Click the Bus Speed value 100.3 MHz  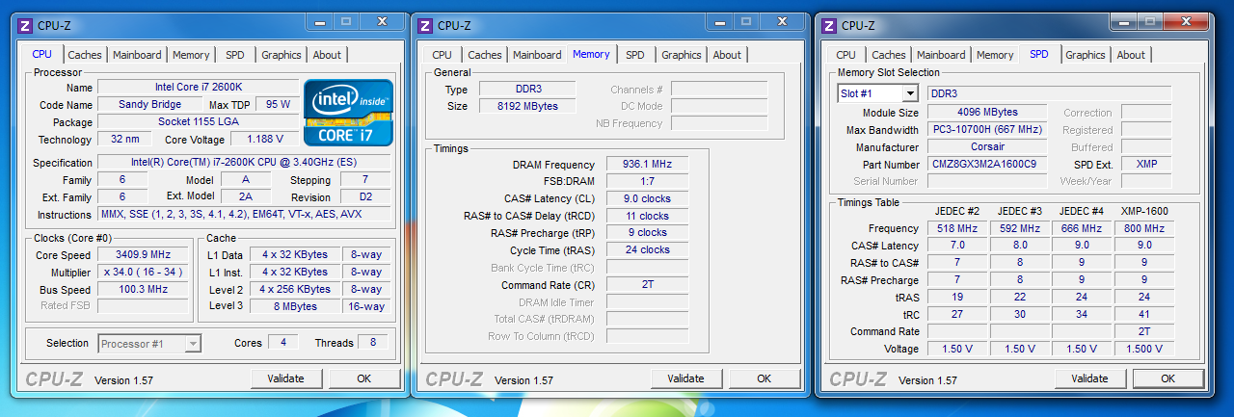point(144,290)
